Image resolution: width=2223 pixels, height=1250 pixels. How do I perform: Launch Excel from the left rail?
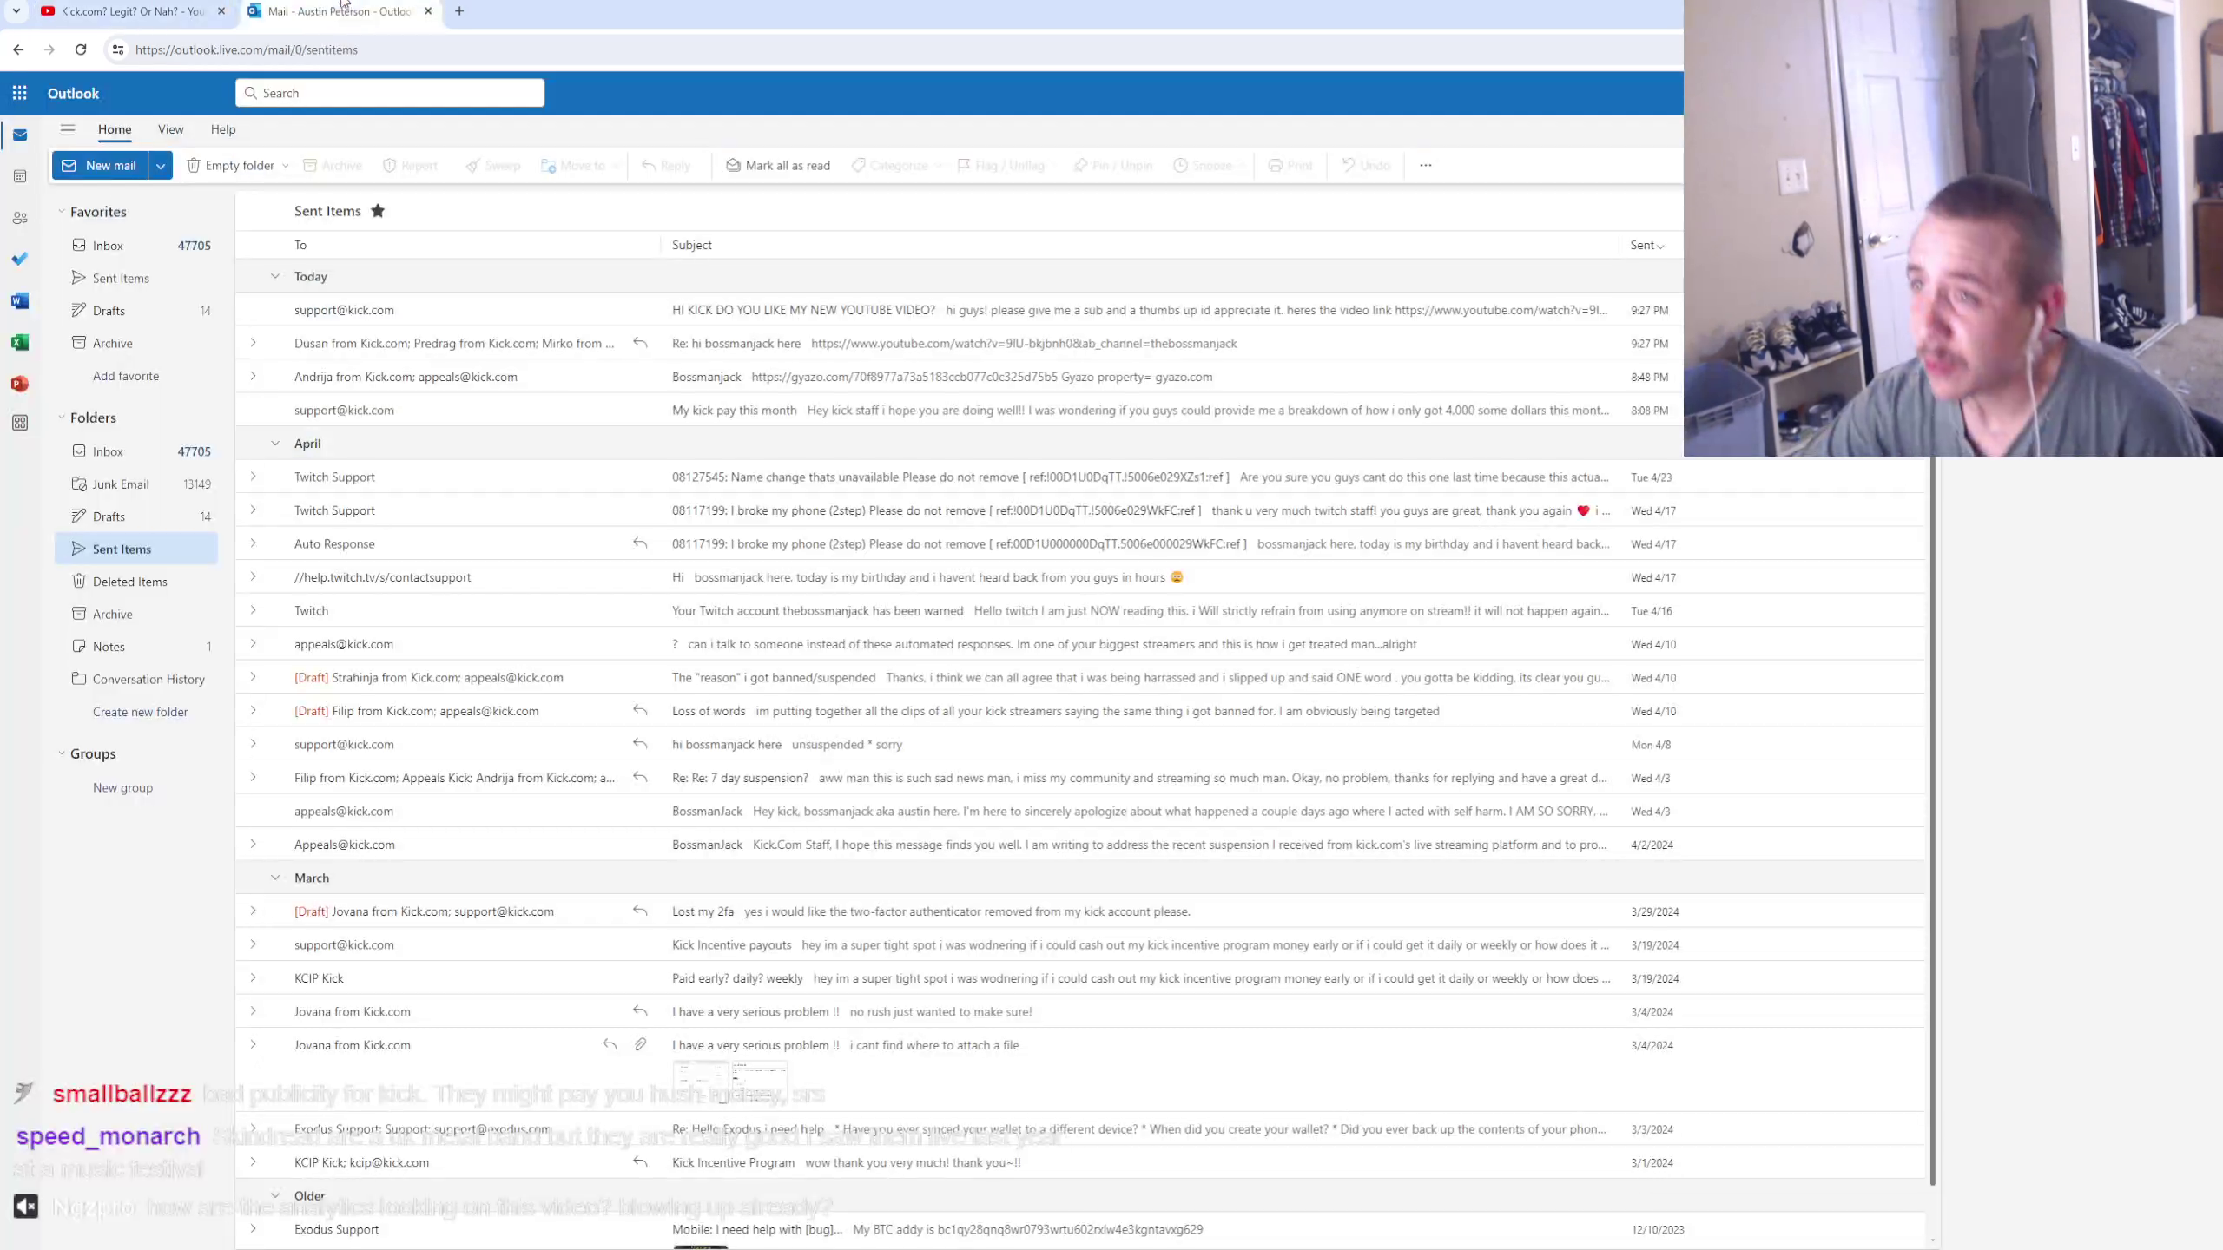[x=20, y=342]
